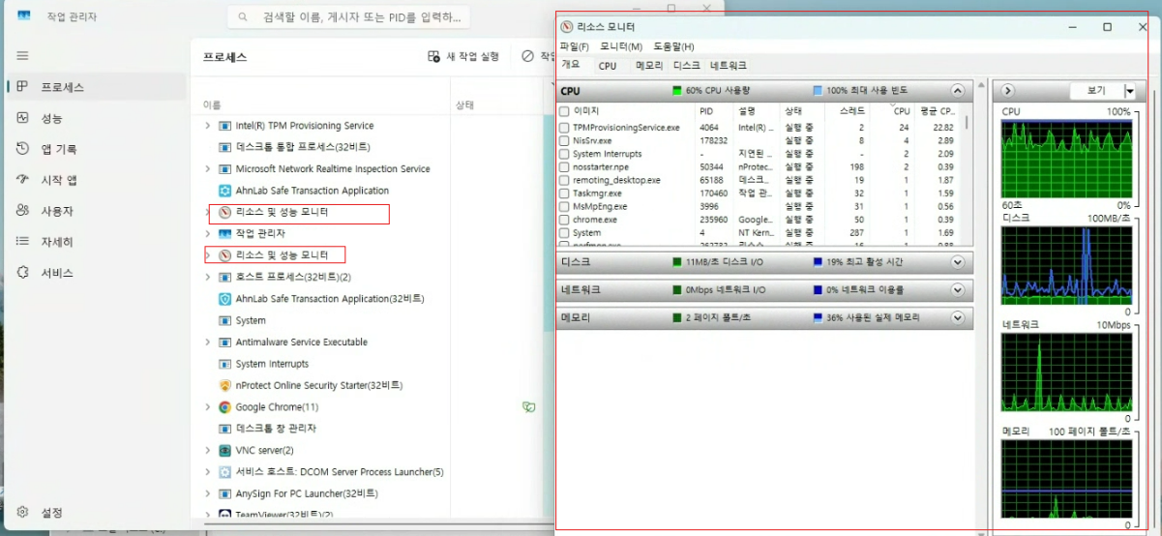Open the hamburger navigation menu in Task Manager

[x=22, y=56]
